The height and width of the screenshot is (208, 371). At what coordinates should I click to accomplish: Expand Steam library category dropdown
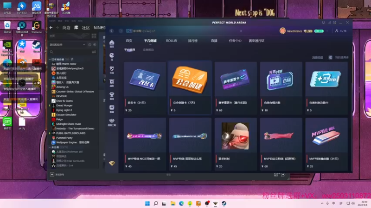pyautogui.click(x=84, y=44)
